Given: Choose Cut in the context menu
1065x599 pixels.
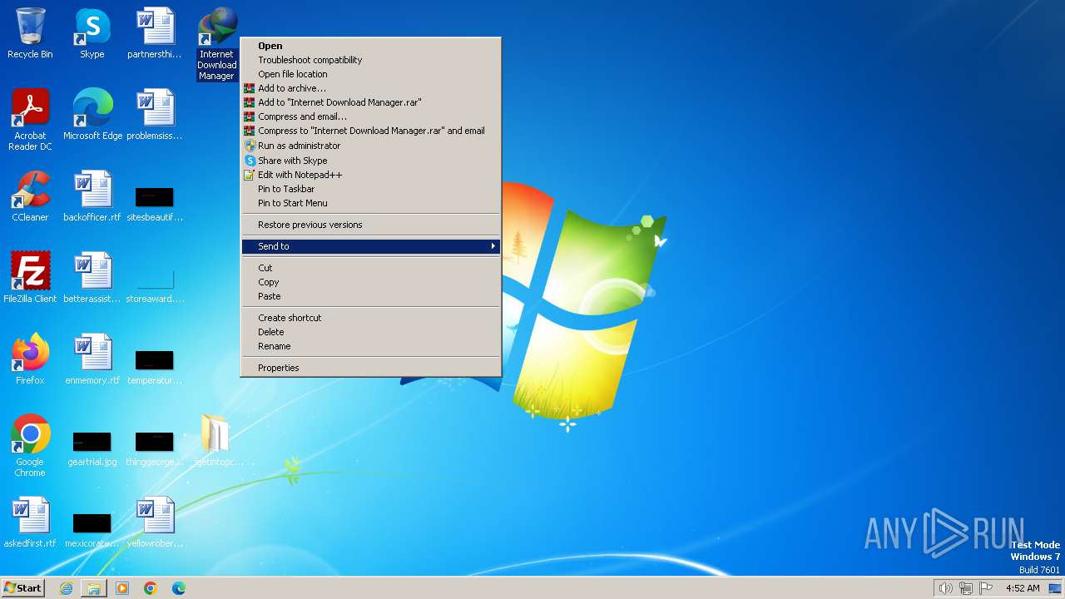Looking at the screenshot, I should click(x=371, y=268).
